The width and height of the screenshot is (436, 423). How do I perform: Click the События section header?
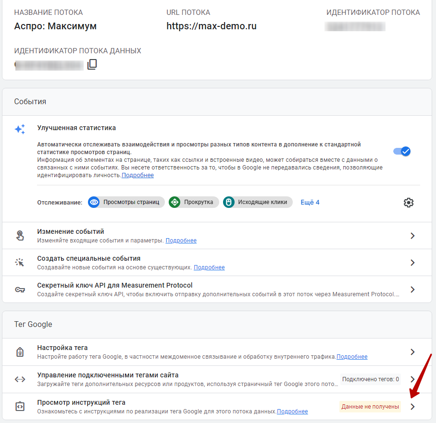pyautogui.click(x=30, y=102)
